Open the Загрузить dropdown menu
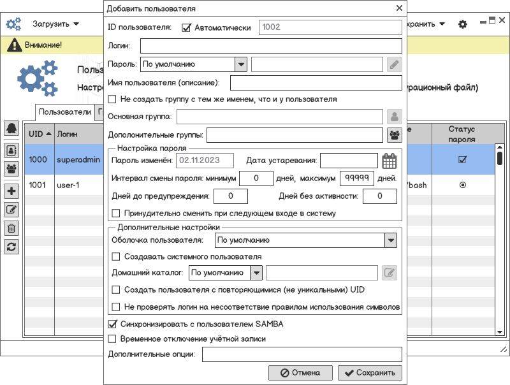Image resolution: width=510 pixels, height=385 pixels. (x=55, y=24)
